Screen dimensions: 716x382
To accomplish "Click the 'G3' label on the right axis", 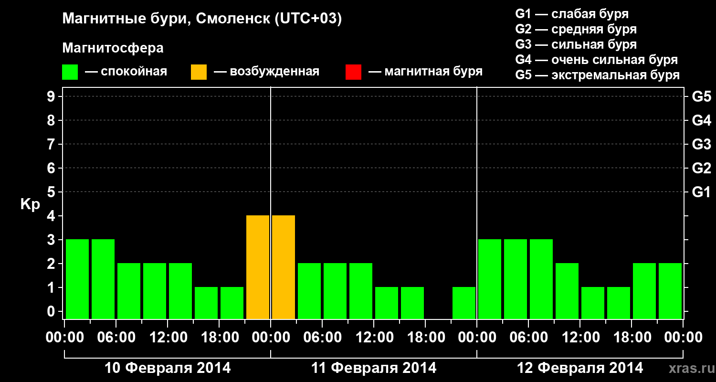I will click(701, 144).
